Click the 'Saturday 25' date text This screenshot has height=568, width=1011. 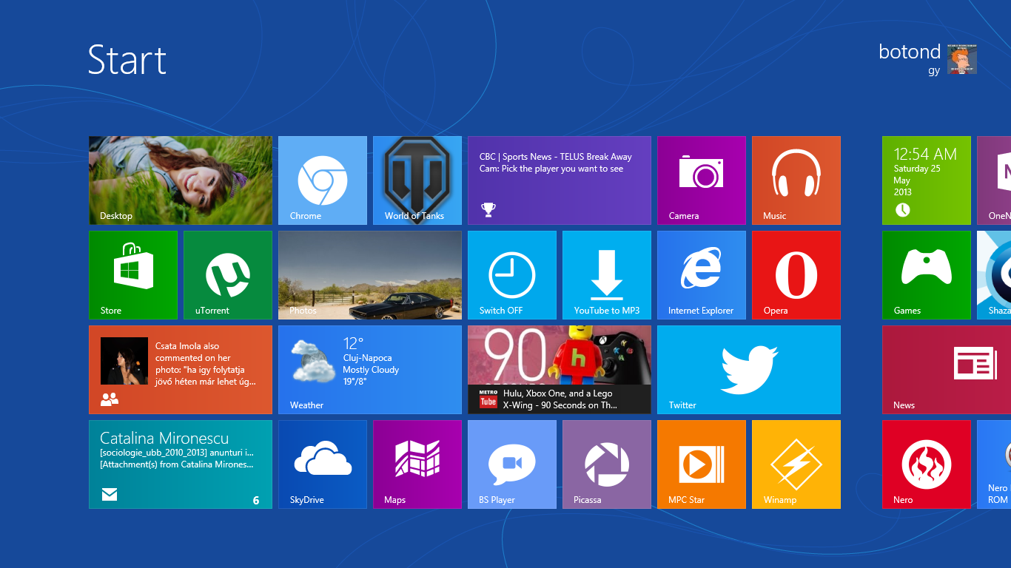coord(917,169)
